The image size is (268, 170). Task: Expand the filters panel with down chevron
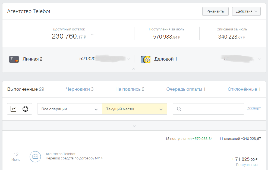(134, 126)
